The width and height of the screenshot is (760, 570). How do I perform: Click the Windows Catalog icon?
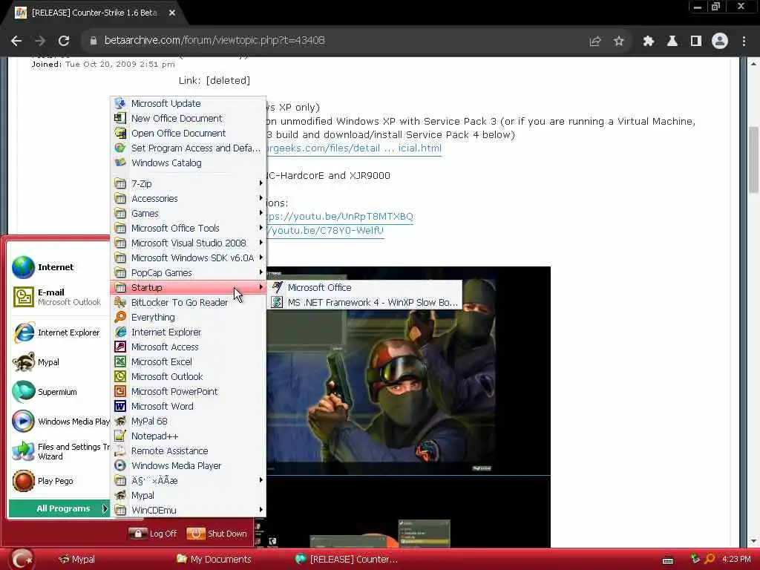click(x=120, y=163)
